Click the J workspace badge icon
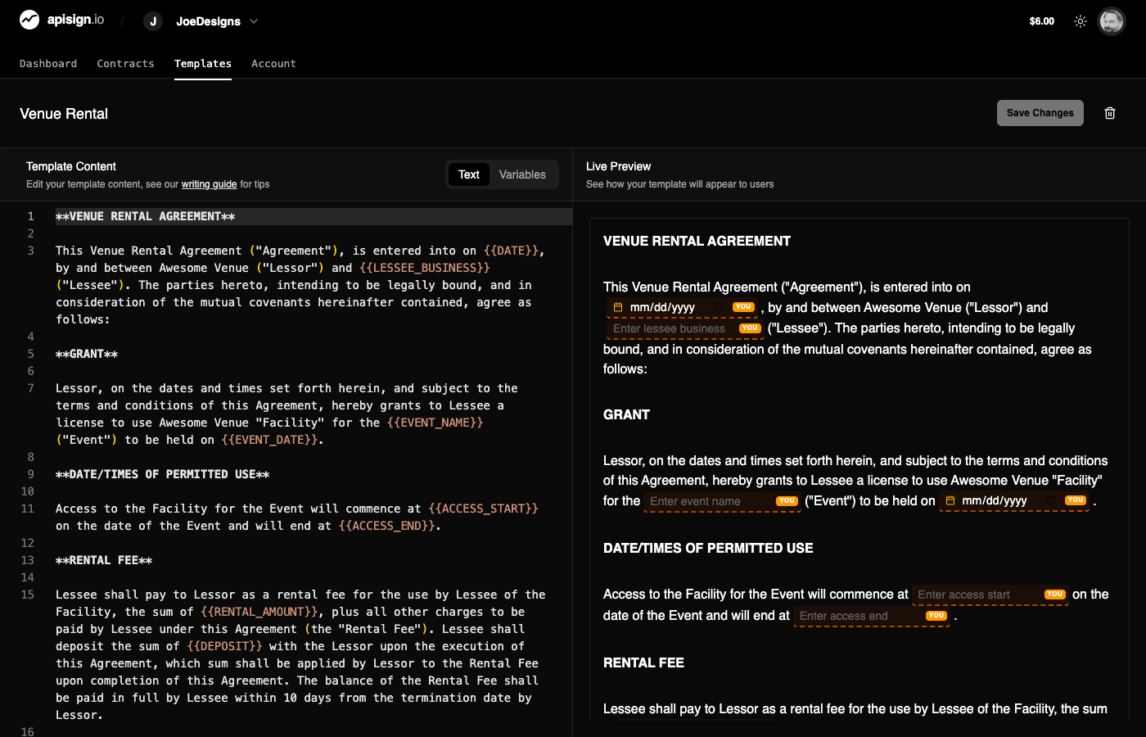This screenshot has height=737, width=1146. click(x=153, y=21)
